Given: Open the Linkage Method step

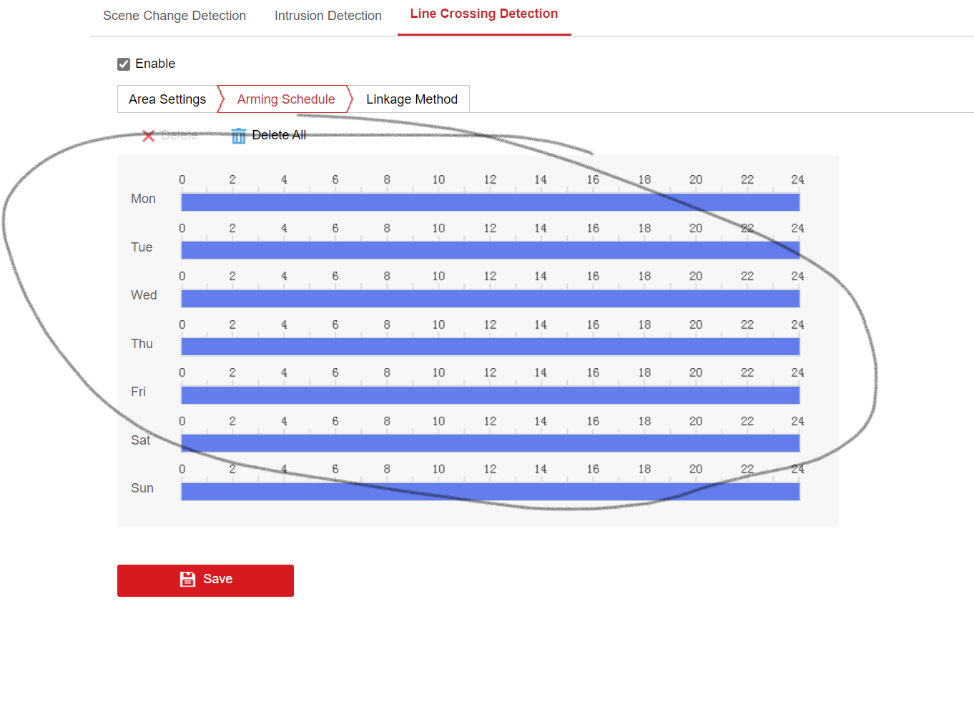Looking at the screenshot, I should tap(411, 99).
